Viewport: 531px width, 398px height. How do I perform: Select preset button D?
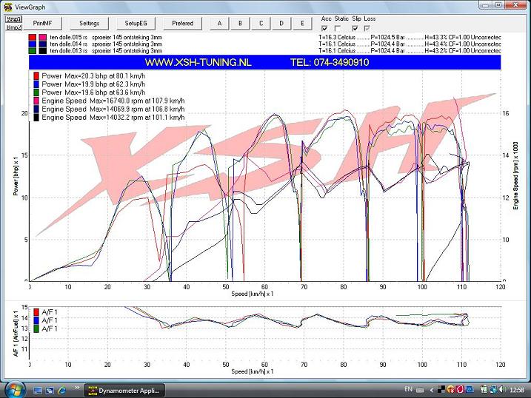[x=281, y=24]
